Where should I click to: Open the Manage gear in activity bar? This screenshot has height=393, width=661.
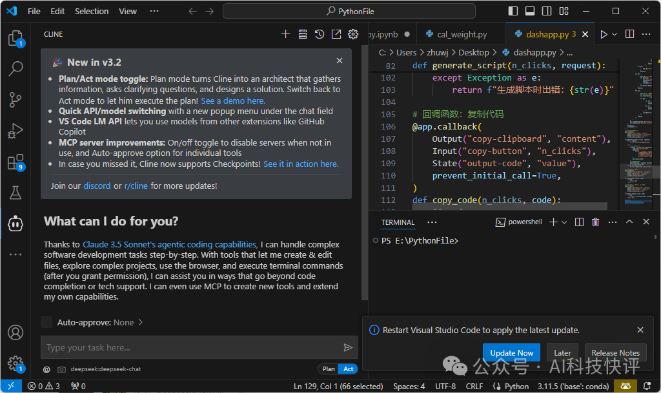tap(15, 363)
